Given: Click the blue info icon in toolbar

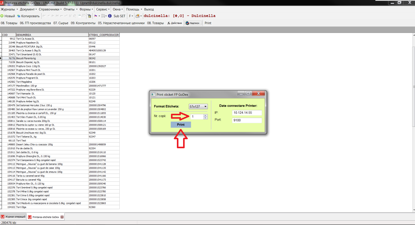Looking at the screenshot, I should pyautogui.click(x=110, y=16).
